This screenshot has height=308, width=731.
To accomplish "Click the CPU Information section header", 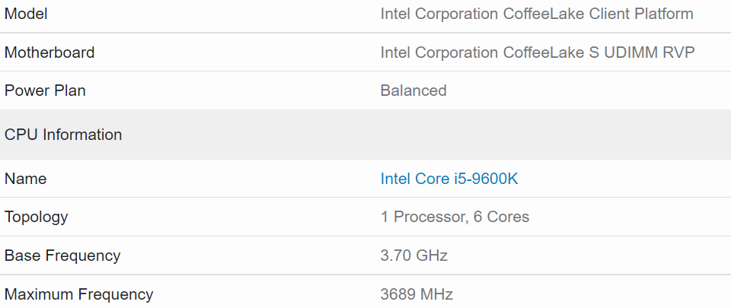I will [63, 135].
